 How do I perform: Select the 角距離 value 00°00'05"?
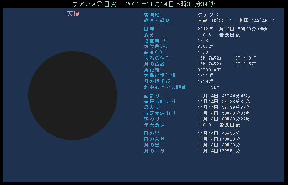209,69
